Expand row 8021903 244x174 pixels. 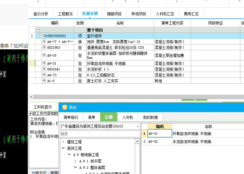(x=44, y=47)
